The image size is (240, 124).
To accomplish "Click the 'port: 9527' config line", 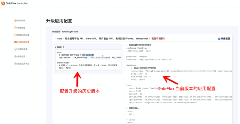I will [x=135, y=91].
